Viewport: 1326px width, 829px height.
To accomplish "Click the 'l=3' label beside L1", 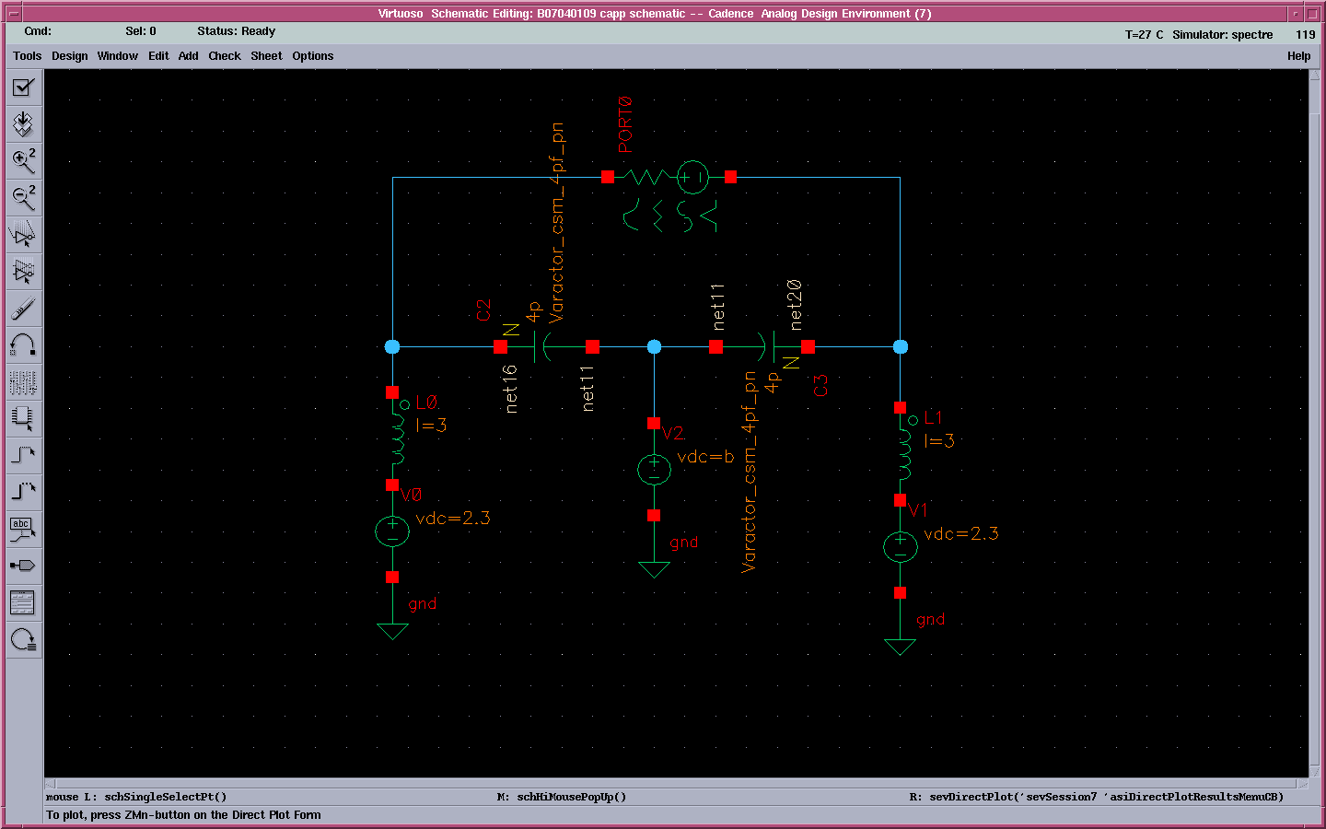I will [939, 440].
